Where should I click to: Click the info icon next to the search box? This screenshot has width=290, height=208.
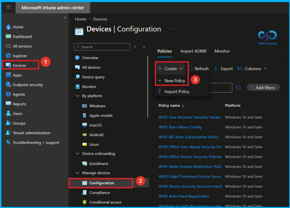point(238,88)
